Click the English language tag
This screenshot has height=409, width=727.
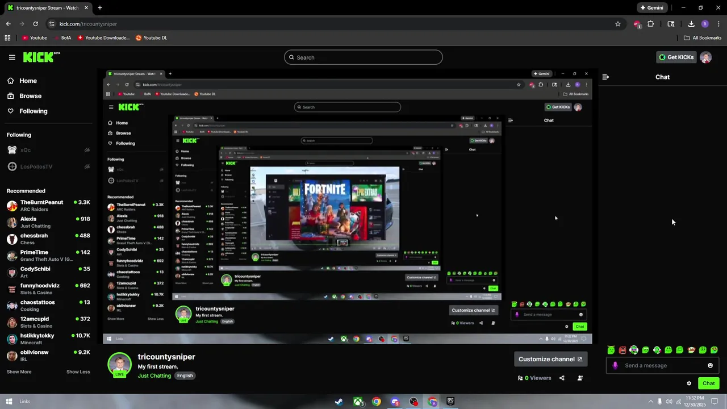tap(185, 375)
